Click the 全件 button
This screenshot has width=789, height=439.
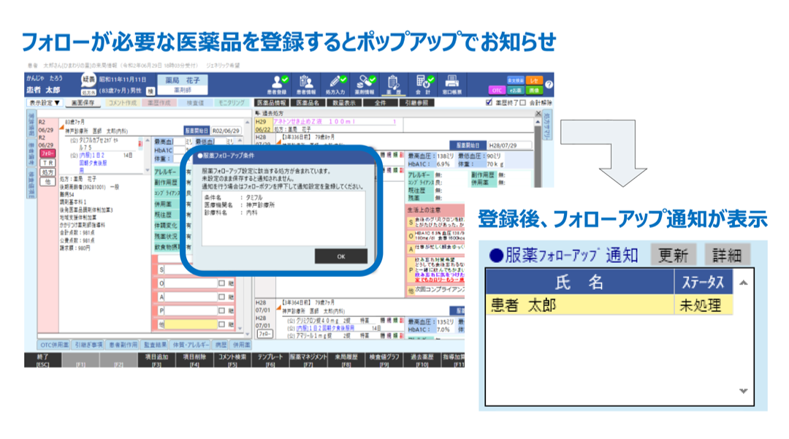click(x=380, y=102)
